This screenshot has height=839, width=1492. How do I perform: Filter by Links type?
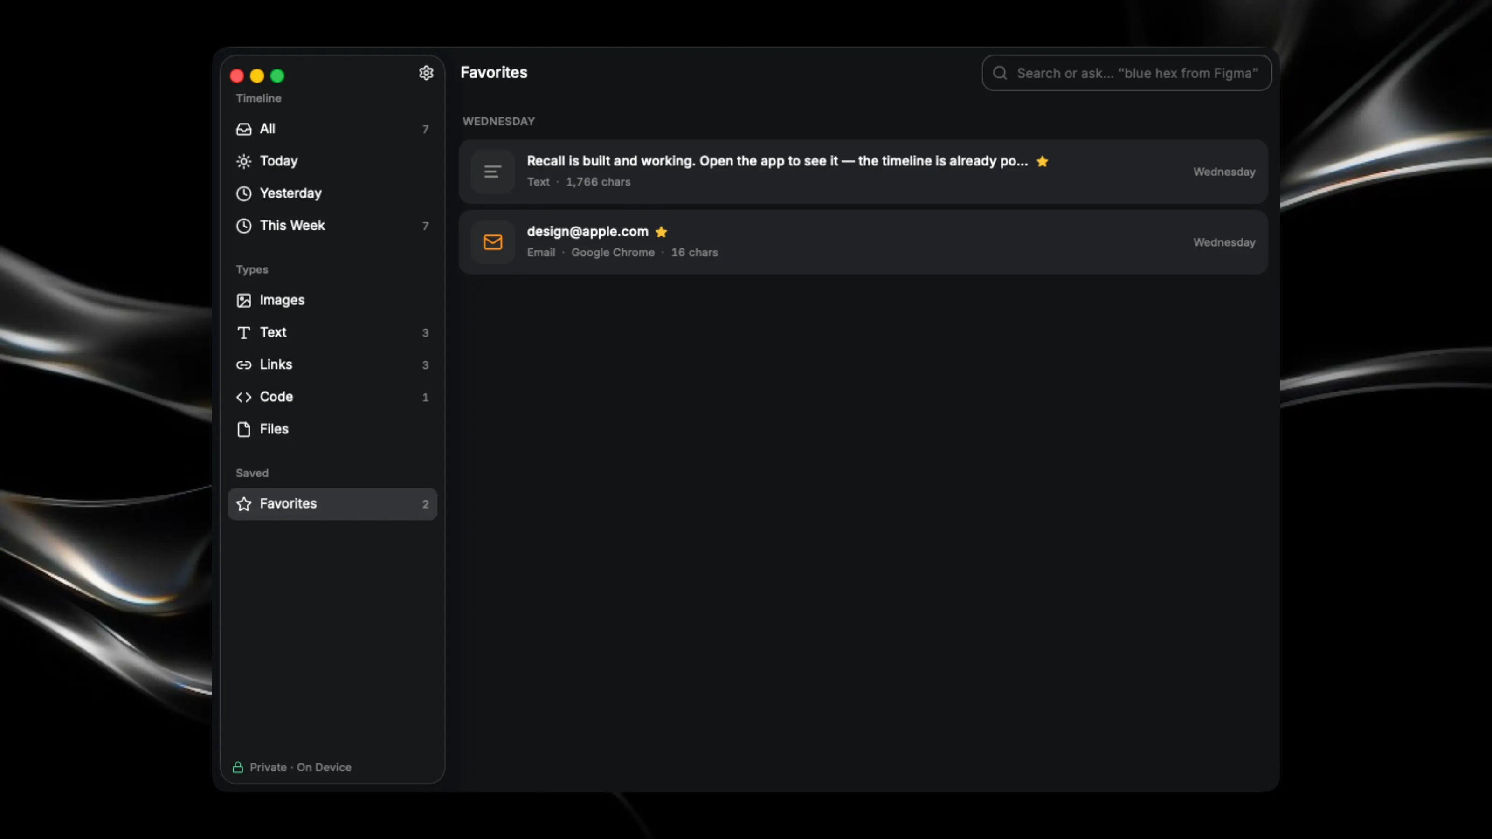pyautogui.click(x=332, y=365)
